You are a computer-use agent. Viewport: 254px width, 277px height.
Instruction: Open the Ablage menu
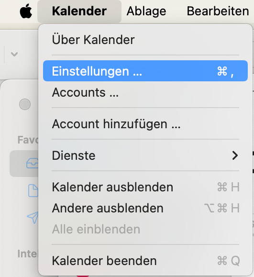146,11
